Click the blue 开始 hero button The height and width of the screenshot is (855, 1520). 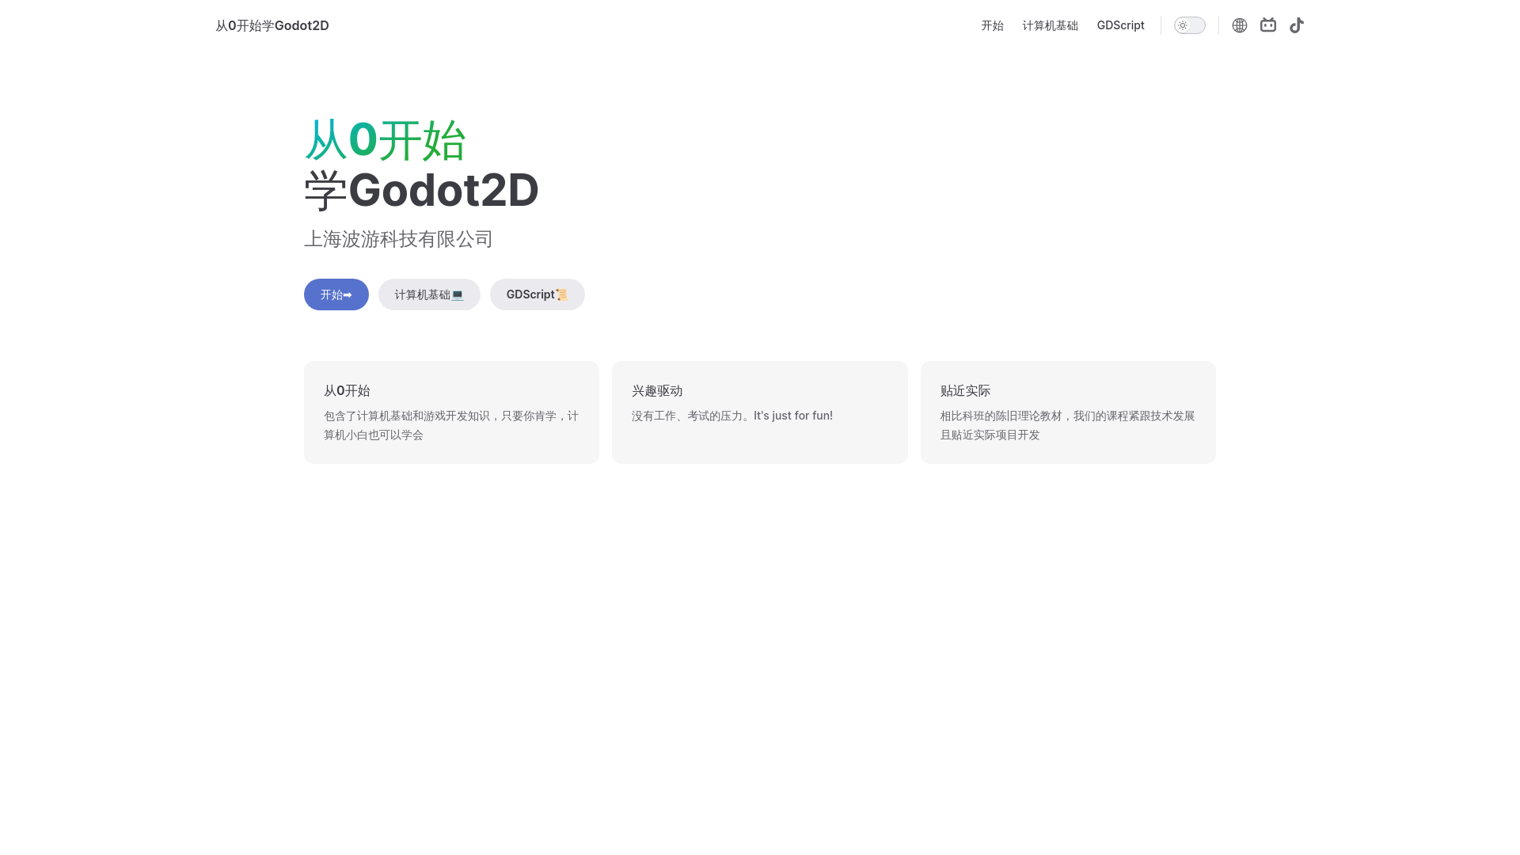336,294
